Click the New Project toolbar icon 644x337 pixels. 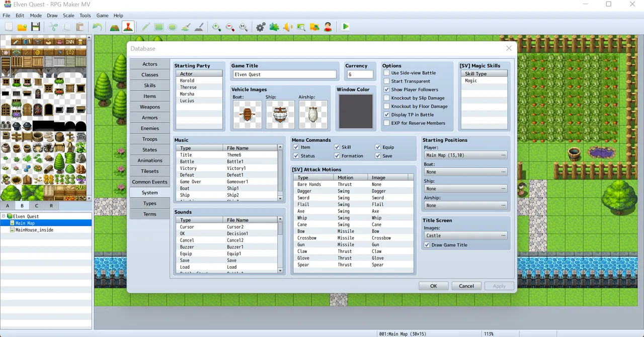coord(9,27)
